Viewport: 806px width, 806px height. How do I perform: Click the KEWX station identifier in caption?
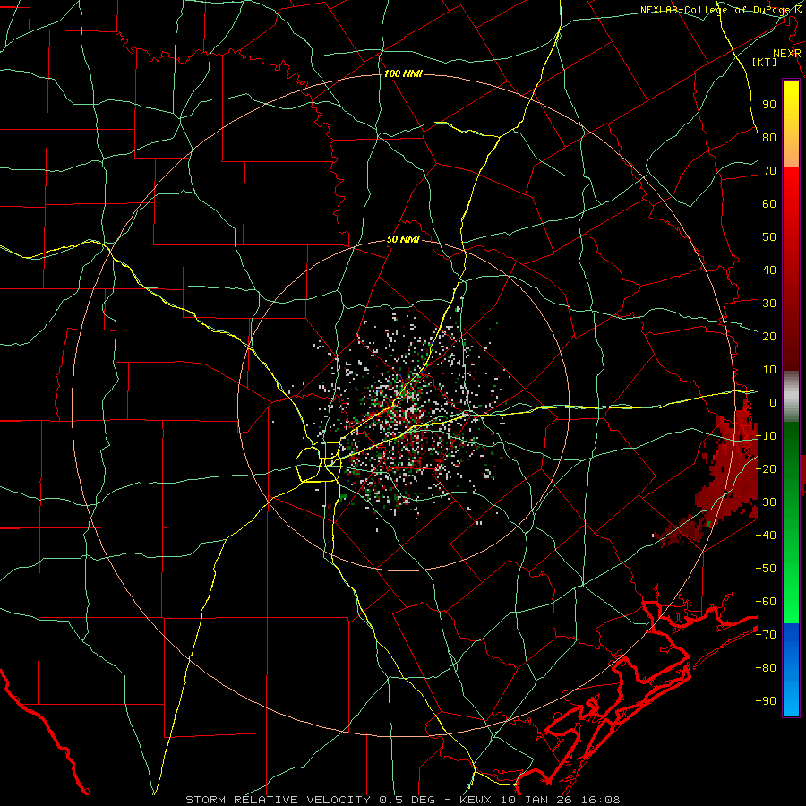(476, 800)
